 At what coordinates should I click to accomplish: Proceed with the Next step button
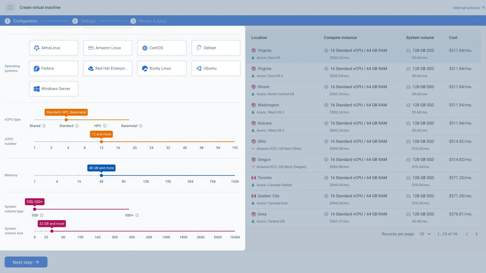[x=26, y=262]
